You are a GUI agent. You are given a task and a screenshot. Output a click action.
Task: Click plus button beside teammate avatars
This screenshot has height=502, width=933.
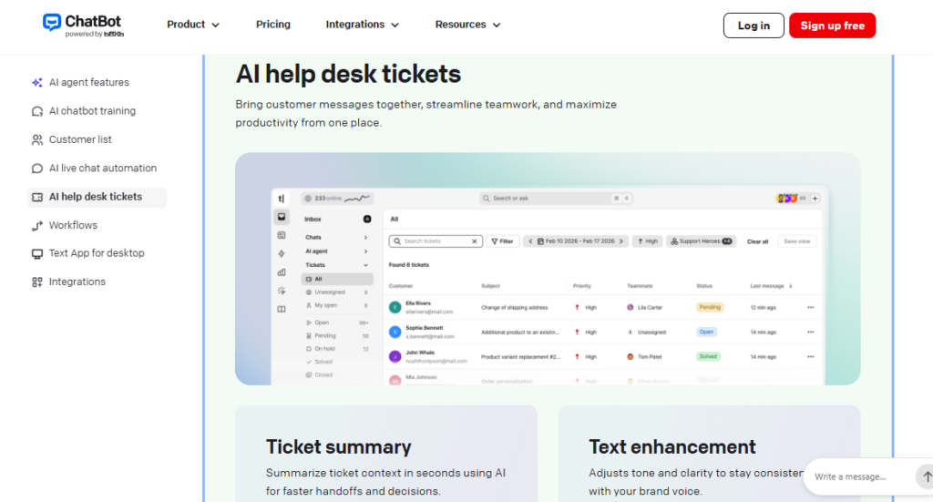point(815,199)
